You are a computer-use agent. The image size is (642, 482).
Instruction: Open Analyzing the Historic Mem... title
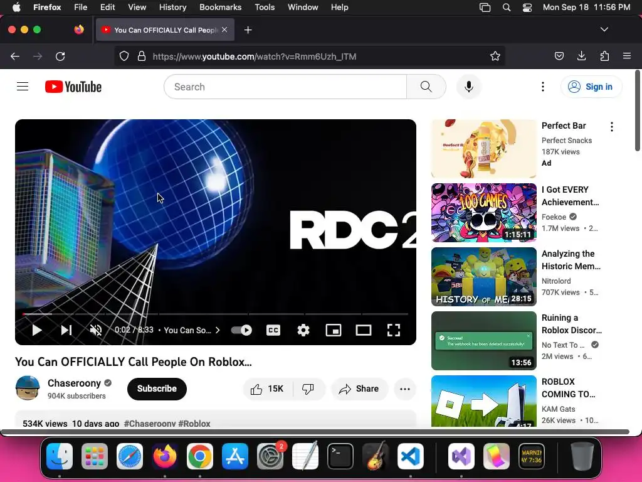pyautogui.click(x=571, y=260)
